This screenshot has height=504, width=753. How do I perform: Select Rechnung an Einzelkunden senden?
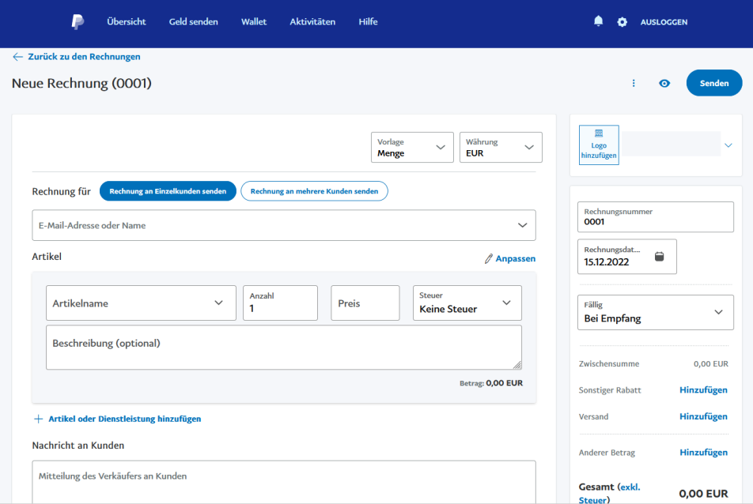(x=168, y=191)
